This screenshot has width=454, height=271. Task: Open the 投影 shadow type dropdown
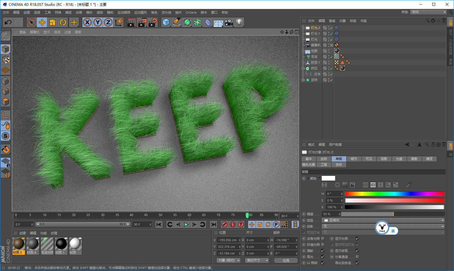point(384,226)
